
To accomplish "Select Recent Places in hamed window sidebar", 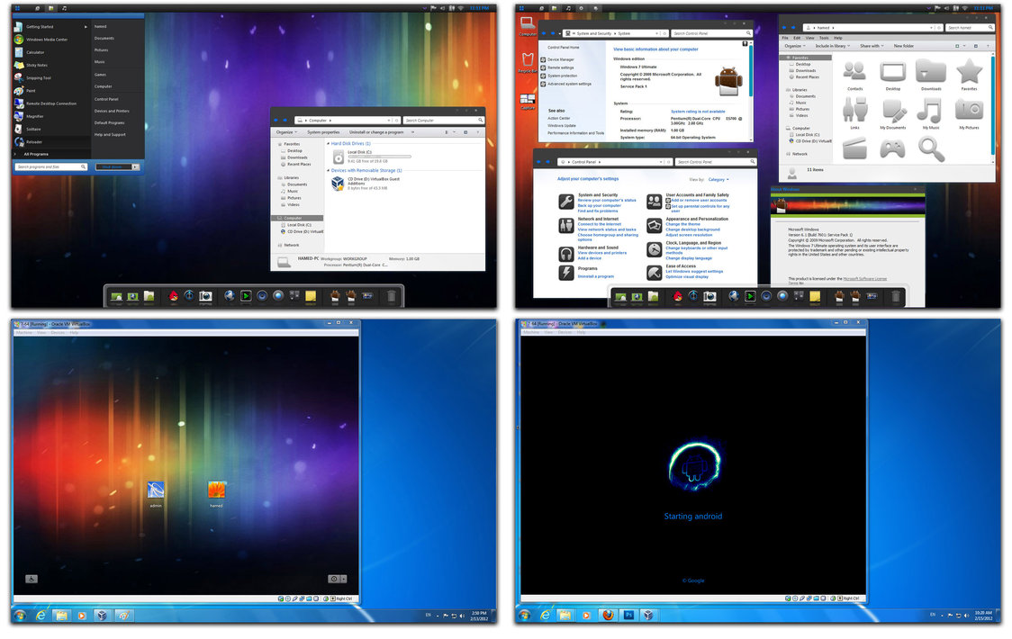I will pos(804,77).
